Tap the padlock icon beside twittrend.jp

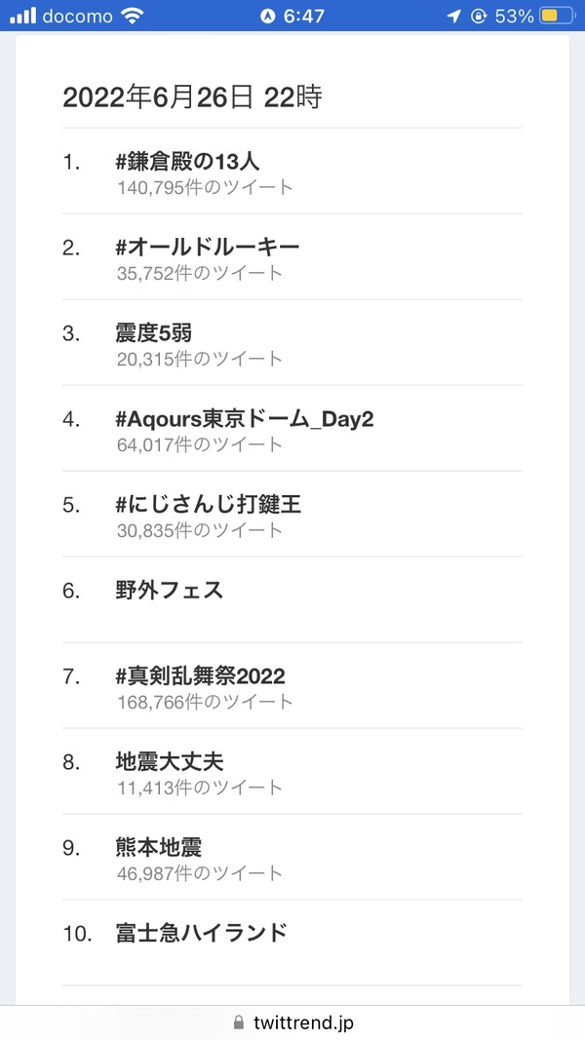tap(240, 1022)
